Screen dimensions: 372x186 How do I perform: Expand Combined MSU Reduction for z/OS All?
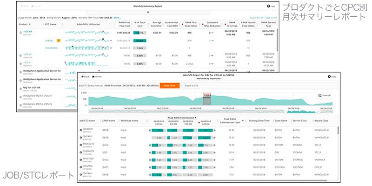(213, 33)
